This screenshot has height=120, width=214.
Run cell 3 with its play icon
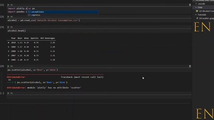tap(8, 27)
